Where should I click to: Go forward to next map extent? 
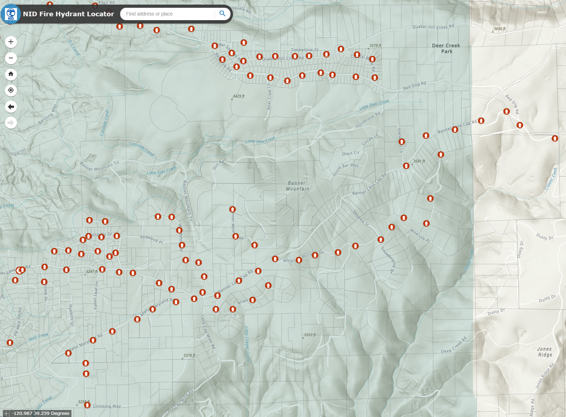[x=11, y=123]
